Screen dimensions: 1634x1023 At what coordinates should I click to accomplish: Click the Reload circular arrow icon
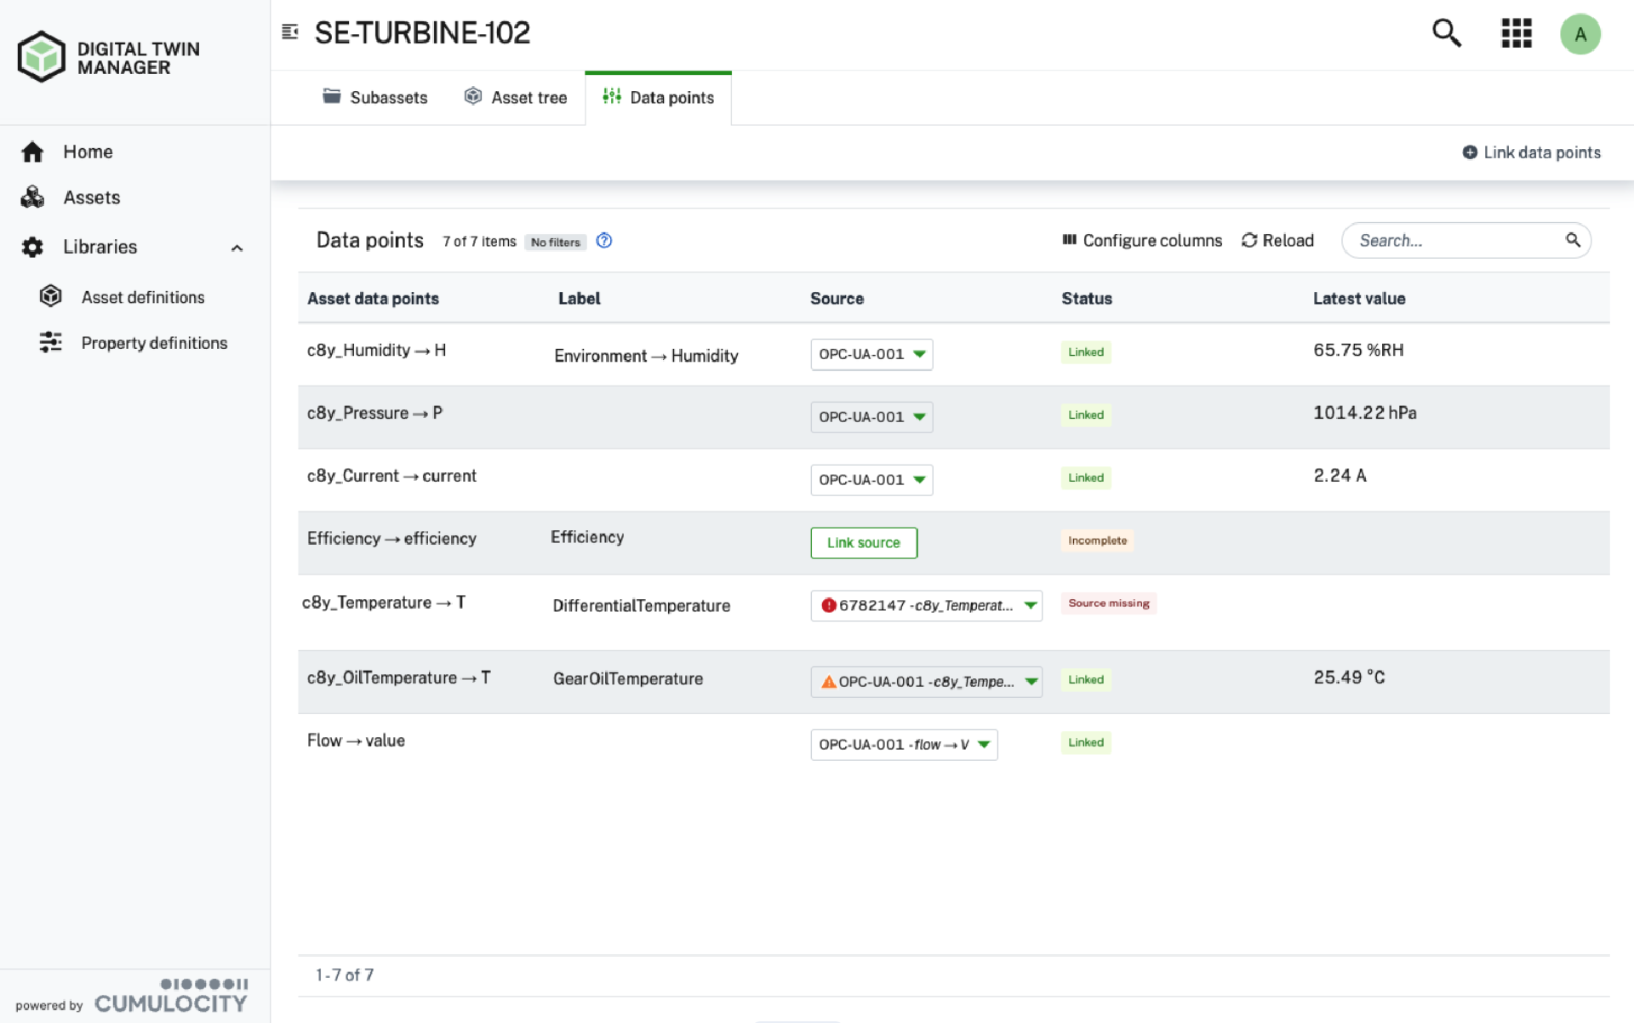1249,240
